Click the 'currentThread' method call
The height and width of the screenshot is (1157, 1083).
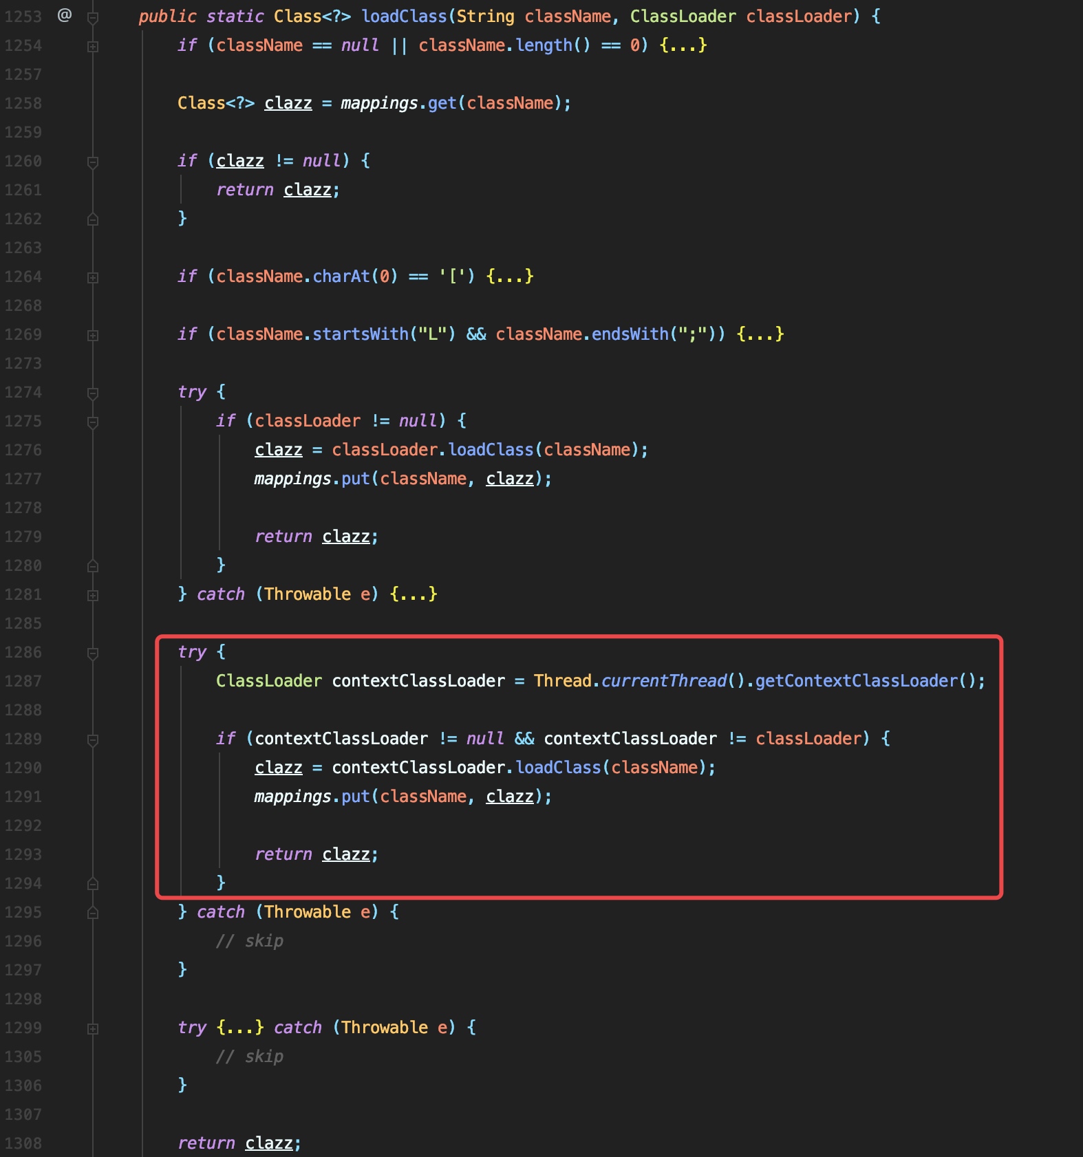coord(664,681)
